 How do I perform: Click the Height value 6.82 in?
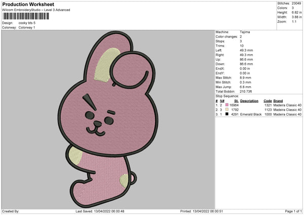[296, 12]
